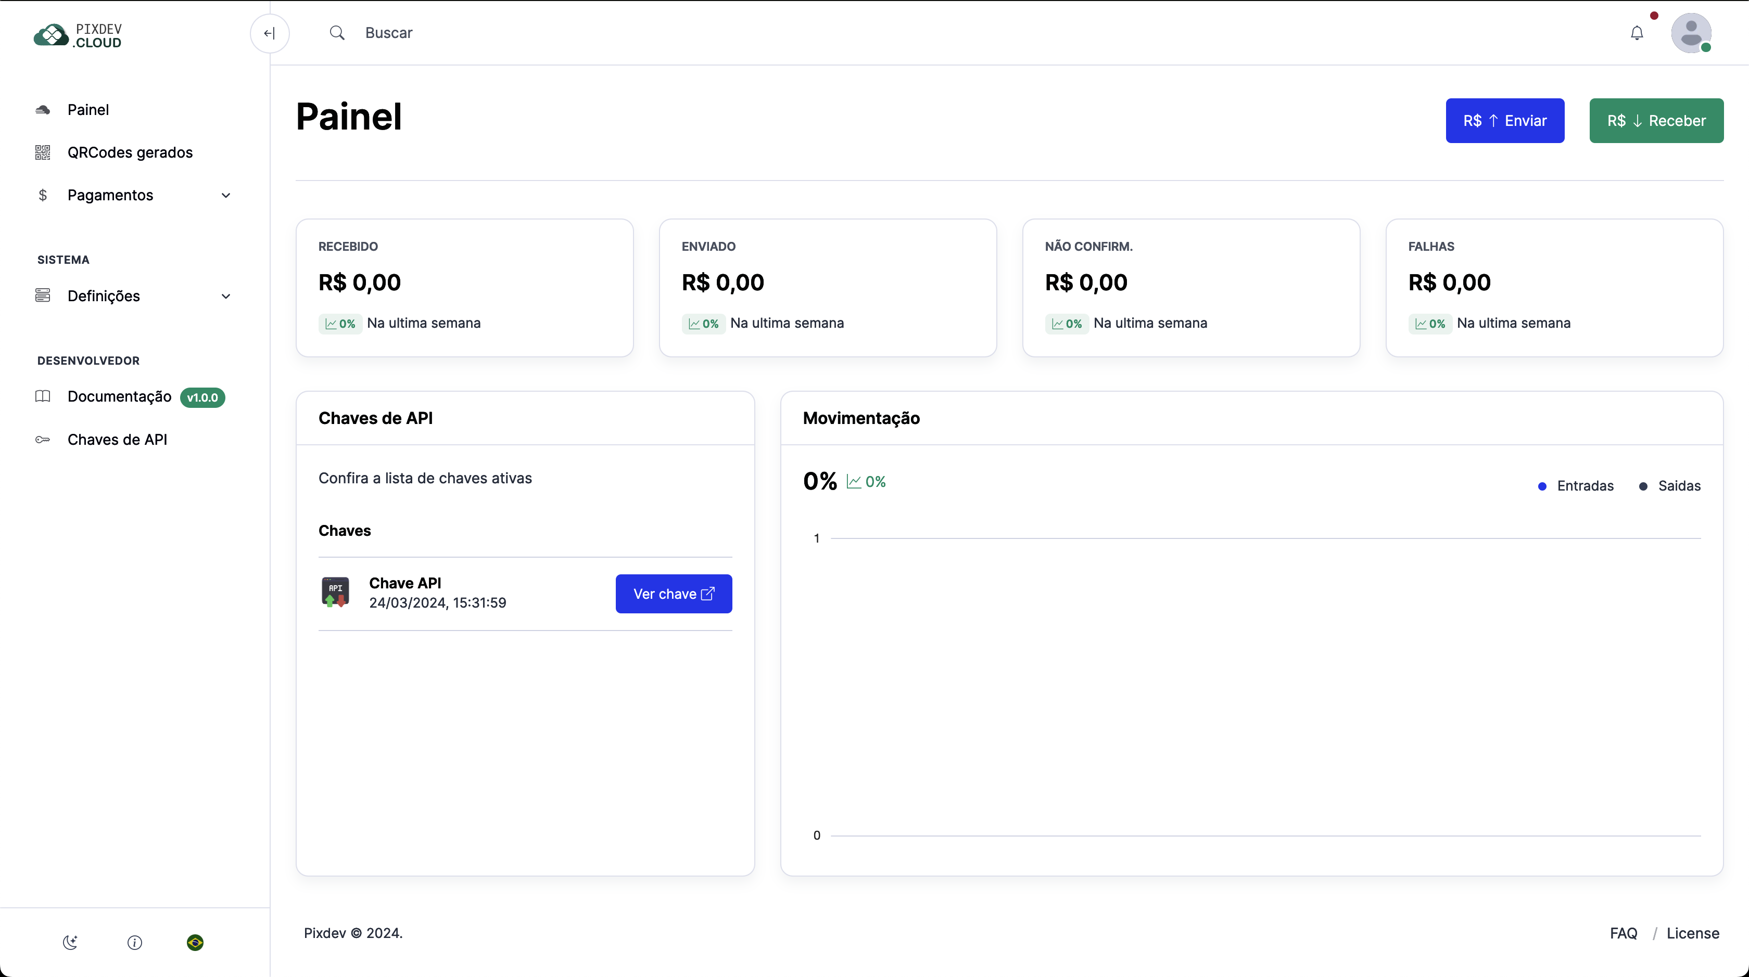Open the notifications bell
Screen dimensions: 1749x977
(x=1637, y=33)
